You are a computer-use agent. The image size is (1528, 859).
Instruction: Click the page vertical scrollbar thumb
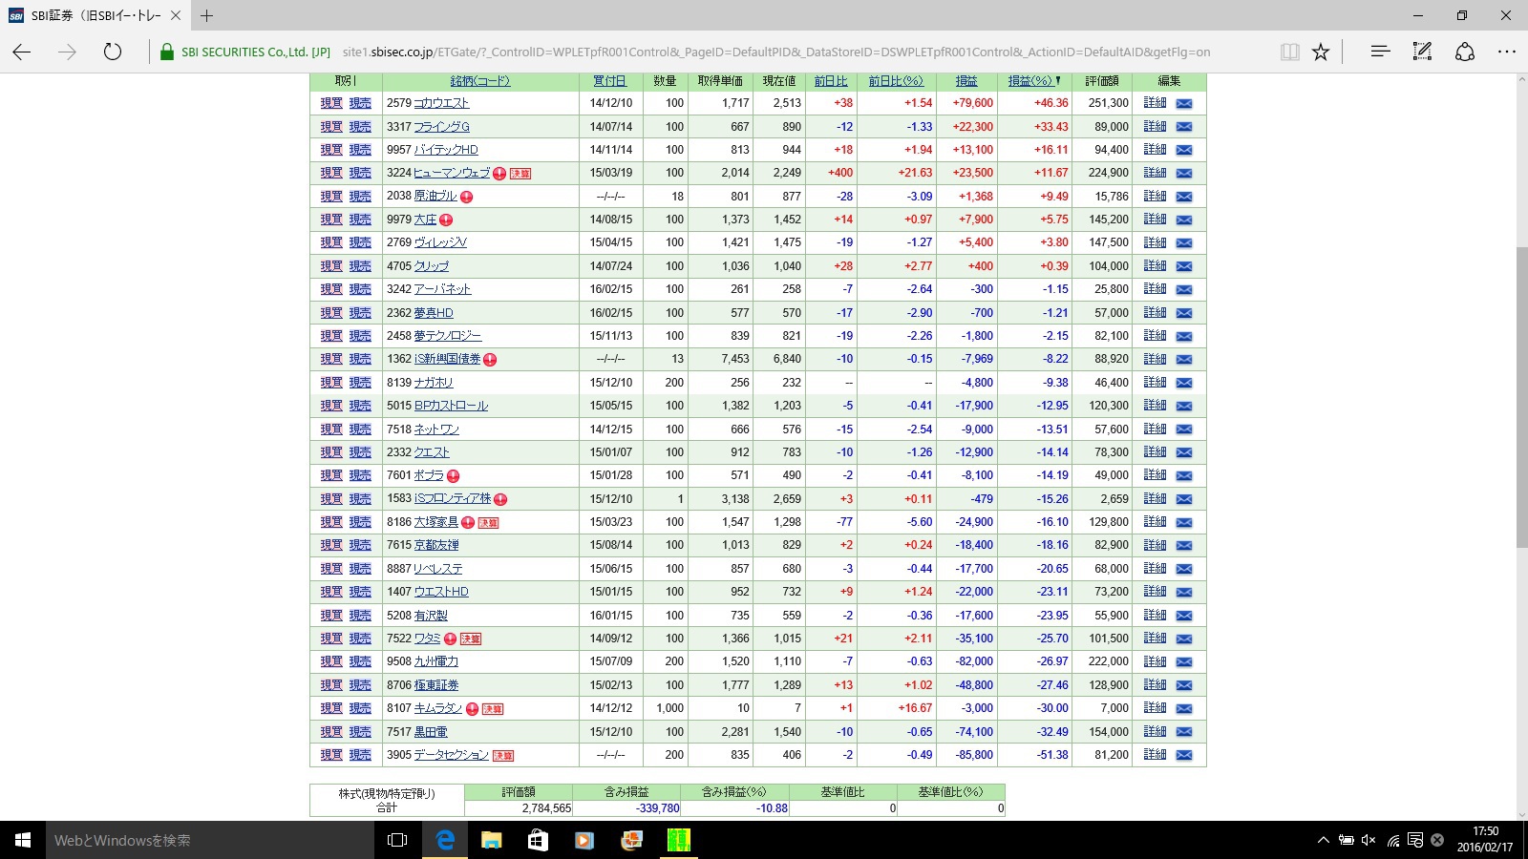[1520, 396]
